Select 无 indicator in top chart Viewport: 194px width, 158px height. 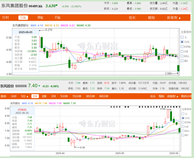(x=182, y=37)
